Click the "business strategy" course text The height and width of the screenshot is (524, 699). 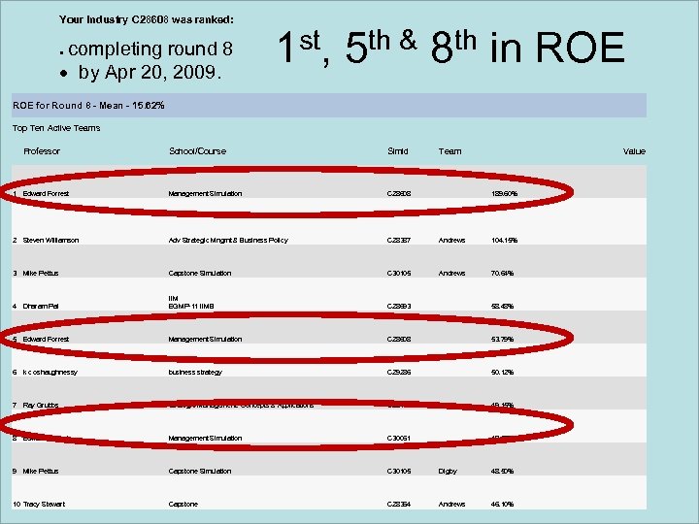coord(195,372)
